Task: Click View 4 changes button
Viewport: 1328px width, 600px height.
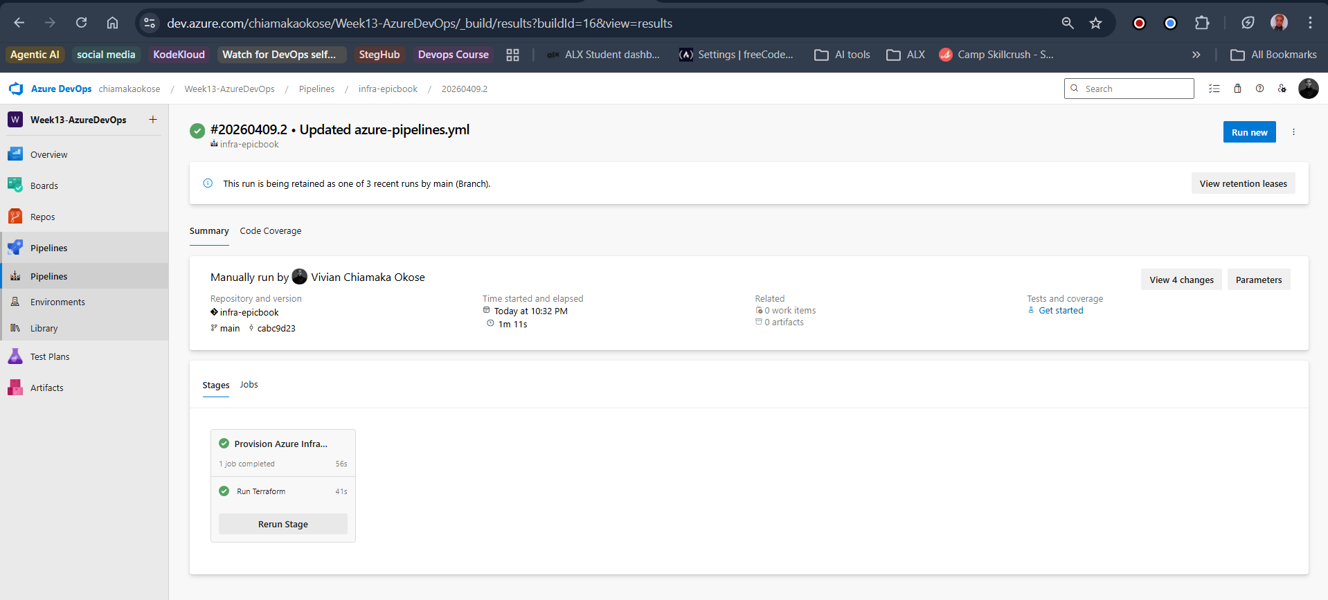Action: (1181, 280)
